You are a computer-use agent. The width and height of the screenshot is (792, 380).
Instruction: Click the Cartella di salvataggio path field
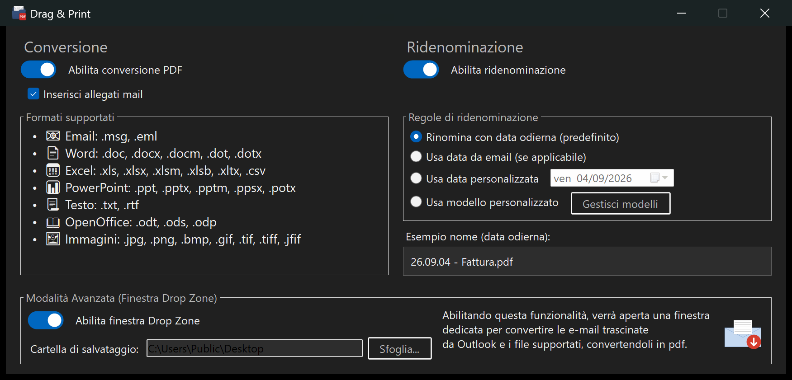(255, 348)
